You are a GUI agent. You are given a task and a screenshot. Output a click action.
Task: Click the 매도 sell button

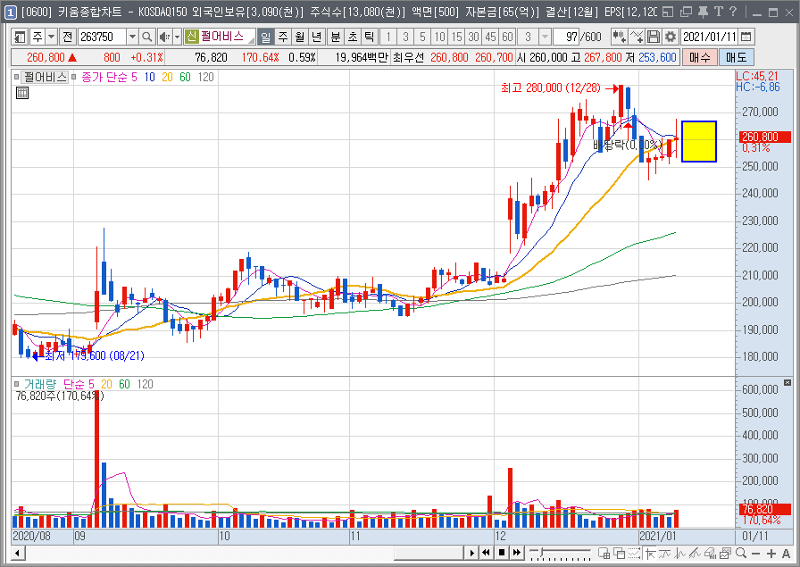(737, 58)
